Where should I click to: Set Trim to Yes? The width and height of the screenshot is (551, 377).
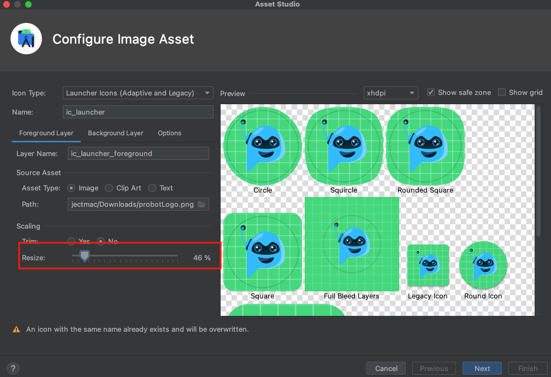[72, 241]
